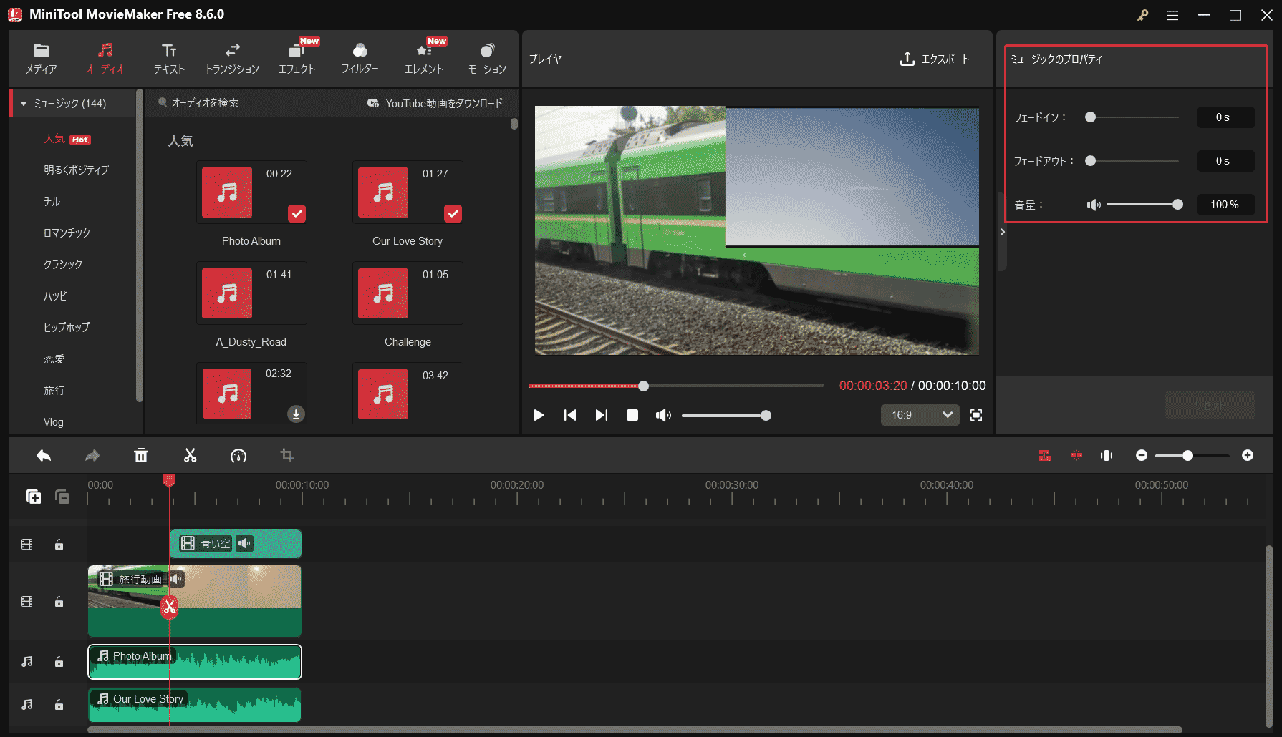Switch to the テキスト panel

click(x=169, y=57)
